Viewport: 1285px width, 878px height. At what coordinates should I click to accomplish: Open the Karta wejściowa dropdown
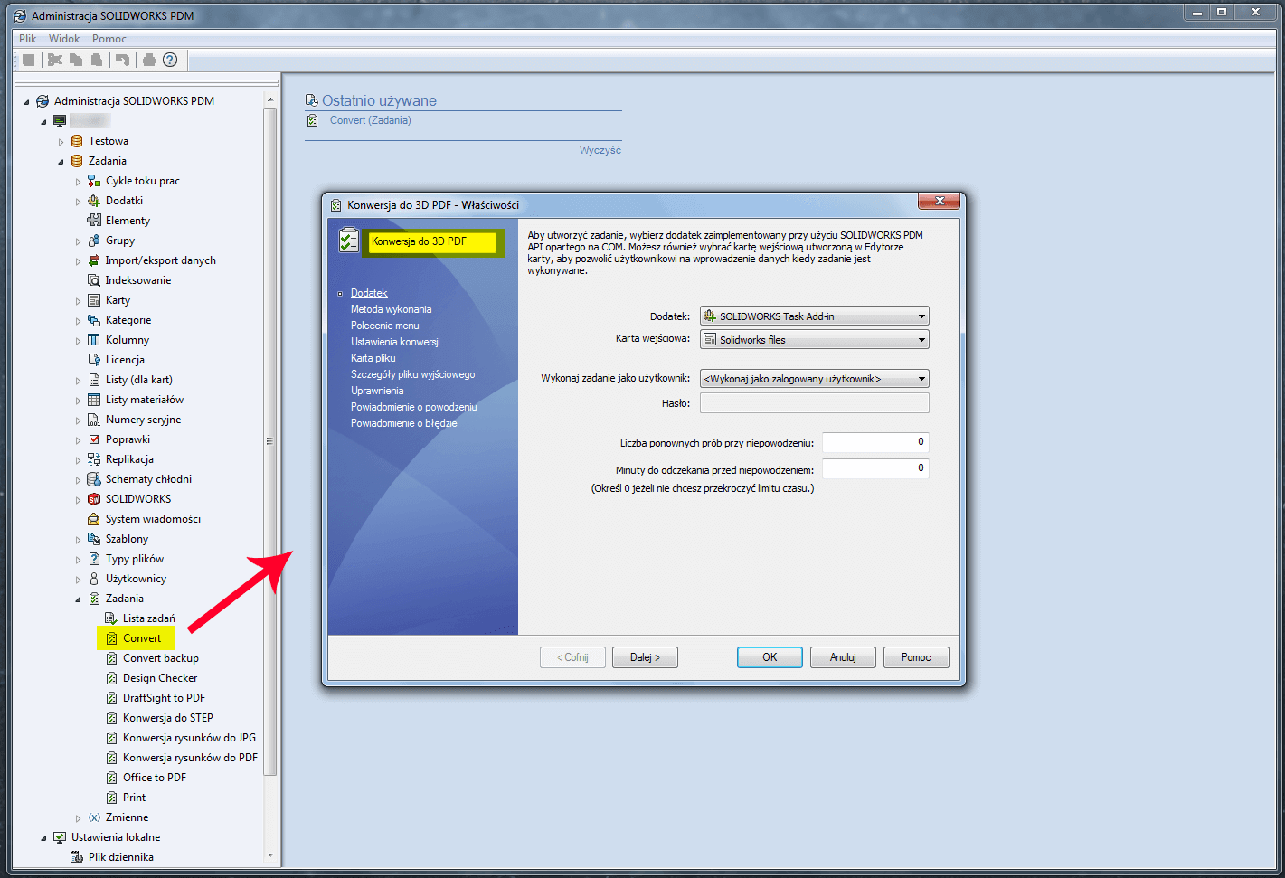[x=814, y=340]
